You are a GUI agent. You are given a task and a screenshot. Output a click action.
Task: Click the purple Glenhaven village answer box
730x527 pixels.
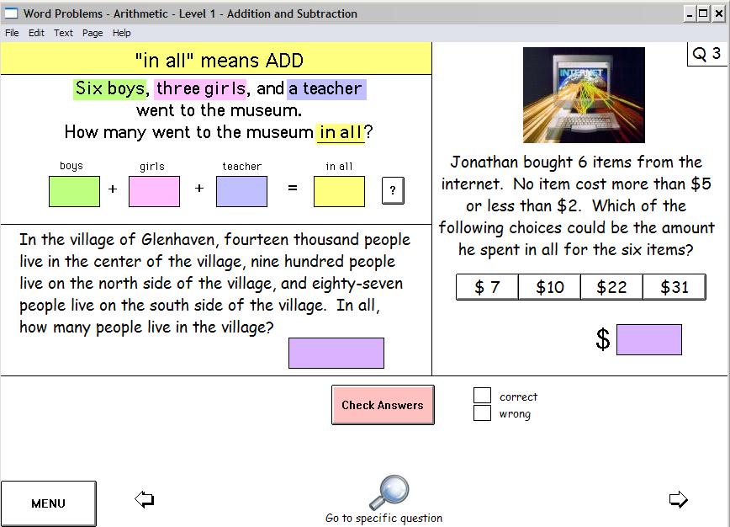(x=336, y=353)
